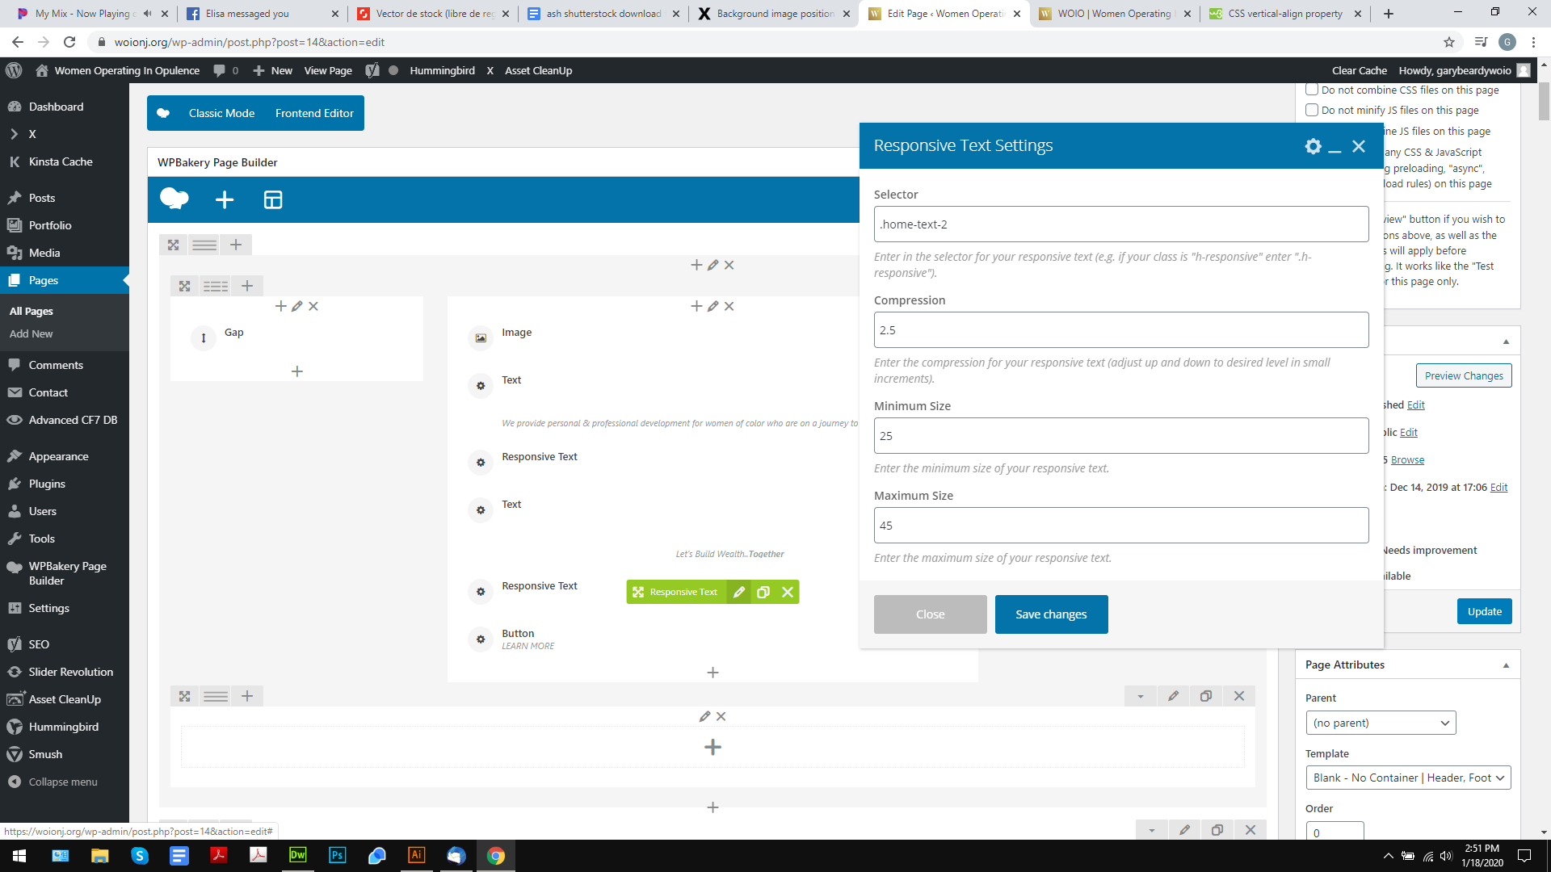
Task: Click the WPBakery cloud logo in builder toolbar
Action: [x=174, y=199]
